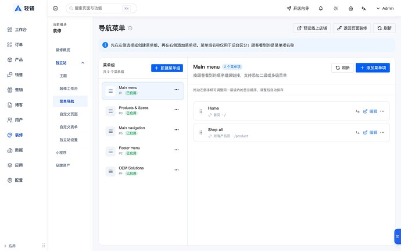Open more options for Footer menu group
Image resolution: width=401 pixels, height=251 pixels.
177,150
